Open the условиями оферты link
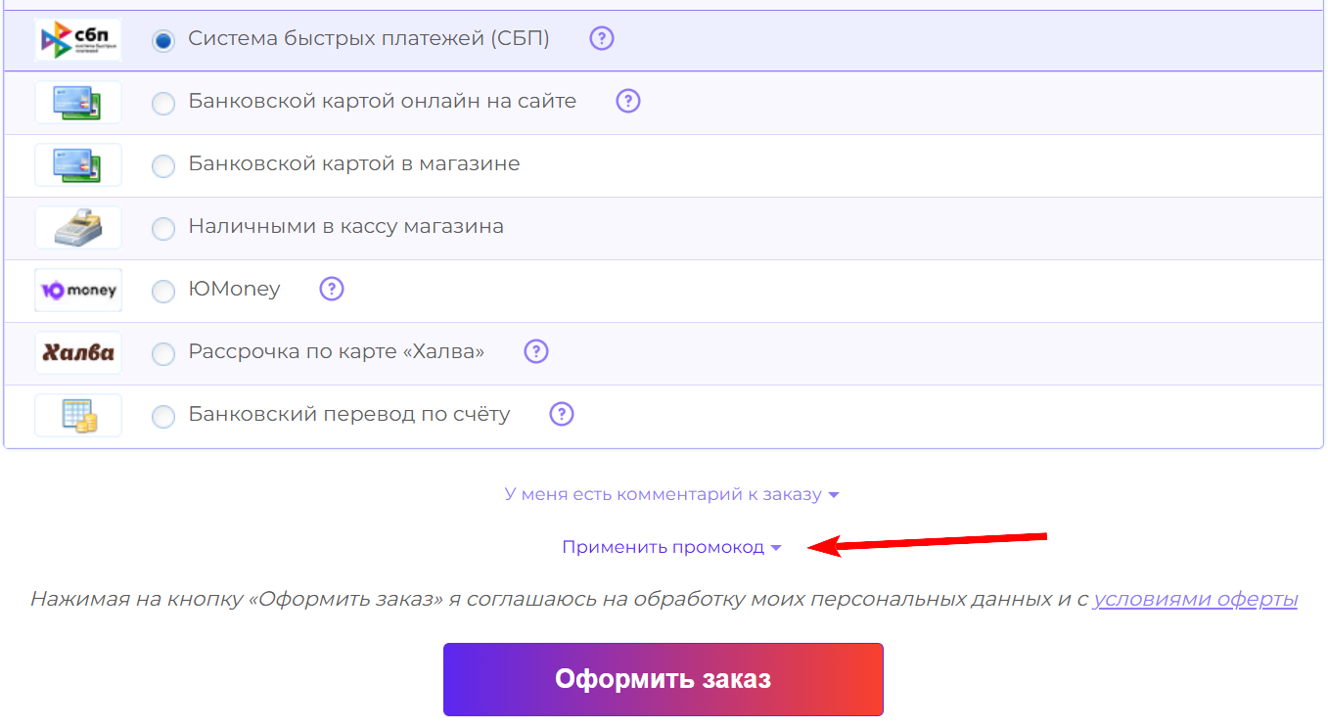Viewport: 1328px width, 728px height. [x=1196, y=599]
